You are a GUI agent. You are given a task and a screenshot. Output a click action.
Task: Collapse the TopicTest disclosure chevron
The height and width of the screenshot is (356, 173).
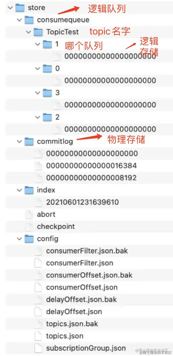tap(28, 32)
